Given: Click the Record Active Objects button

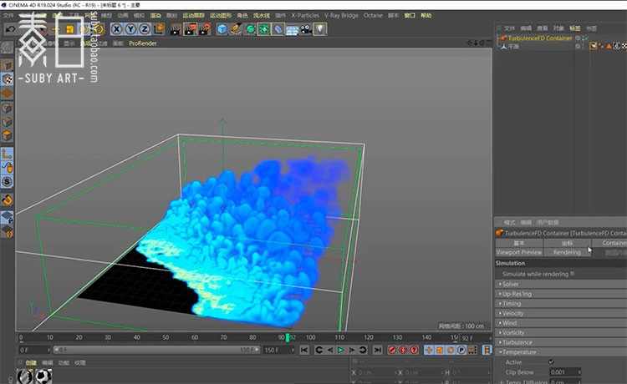Looking at the screenshot, I should pos(392,350).
